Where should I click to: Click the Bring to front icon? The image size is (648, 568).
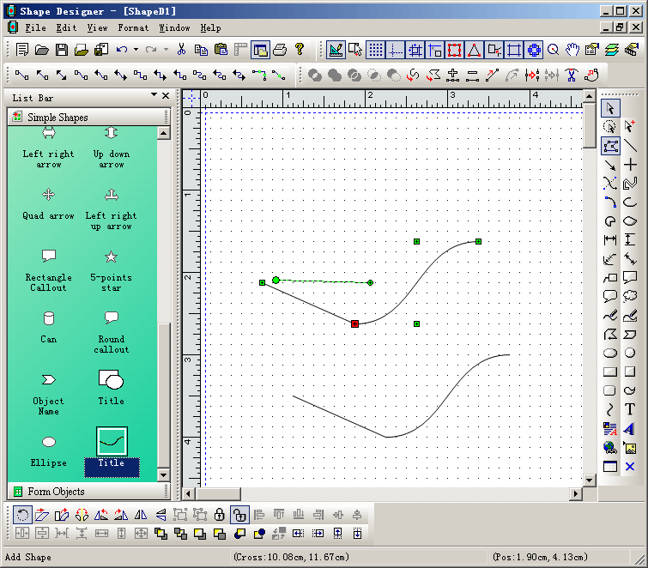[160, 534]
